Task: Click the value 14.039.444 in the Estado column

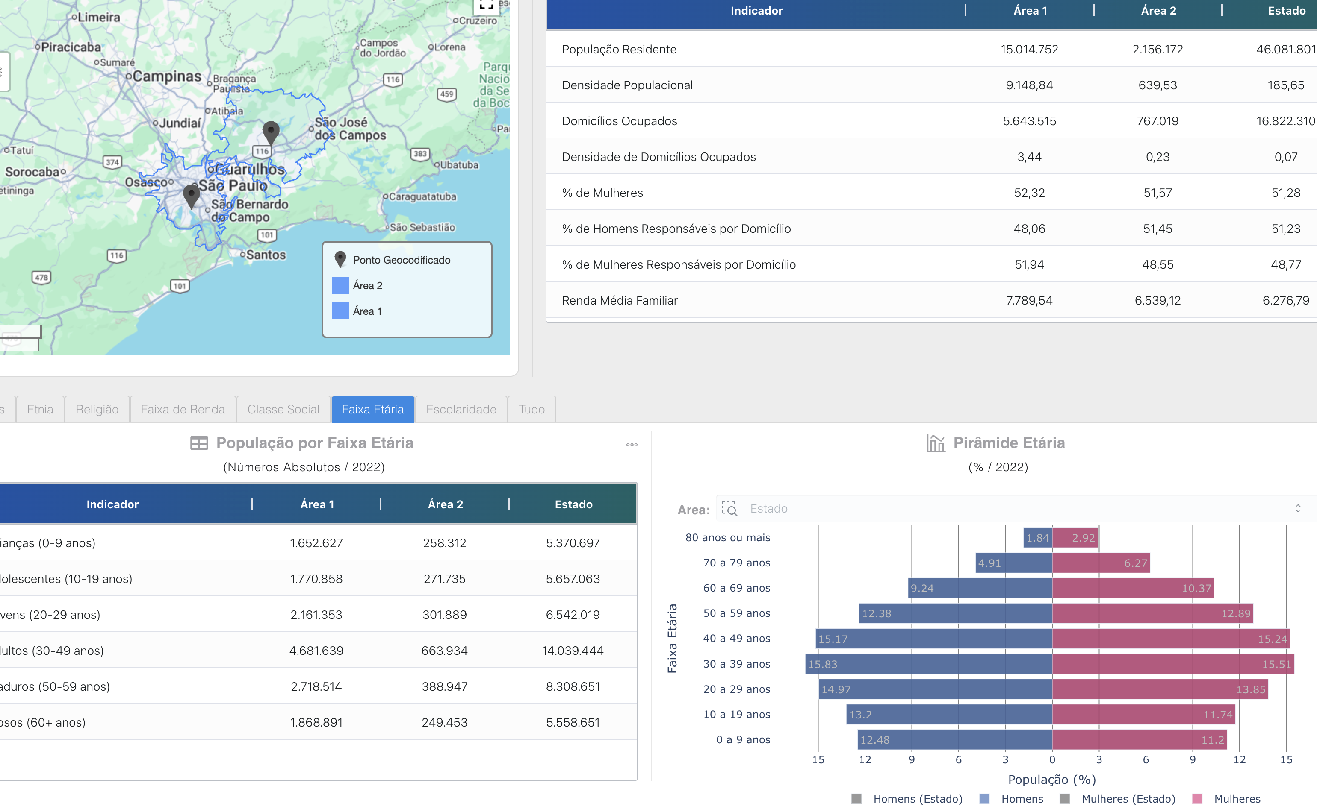Action: point(573,651)
